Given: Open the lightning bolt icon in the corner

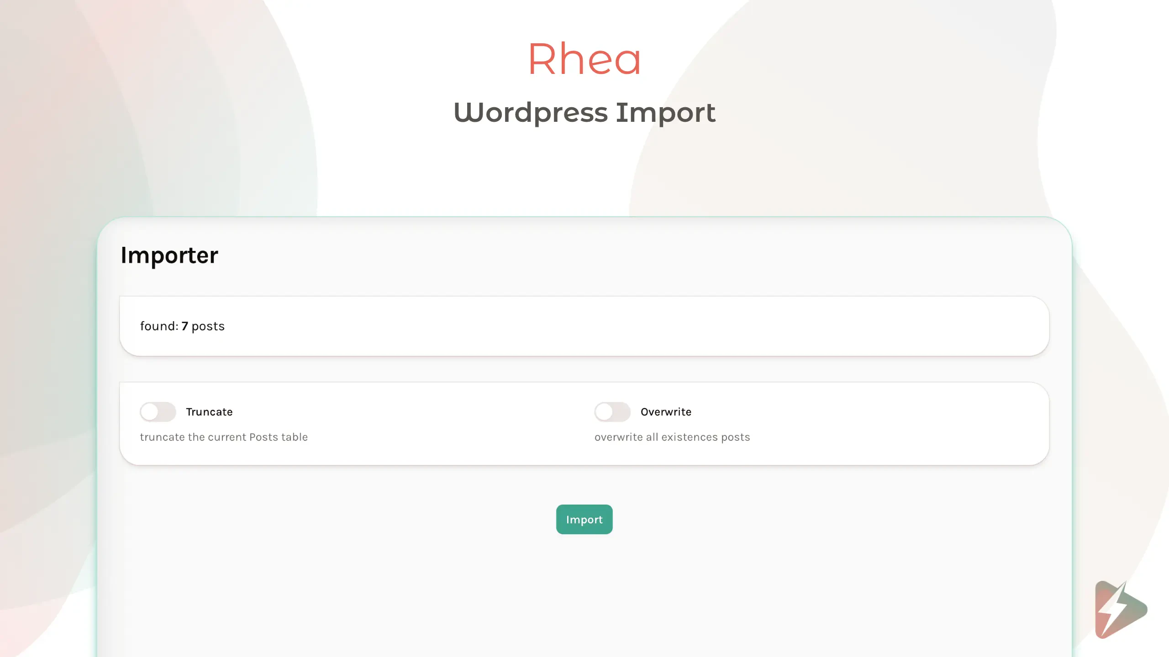Looking at the screenshot, I should point(1121,610).
